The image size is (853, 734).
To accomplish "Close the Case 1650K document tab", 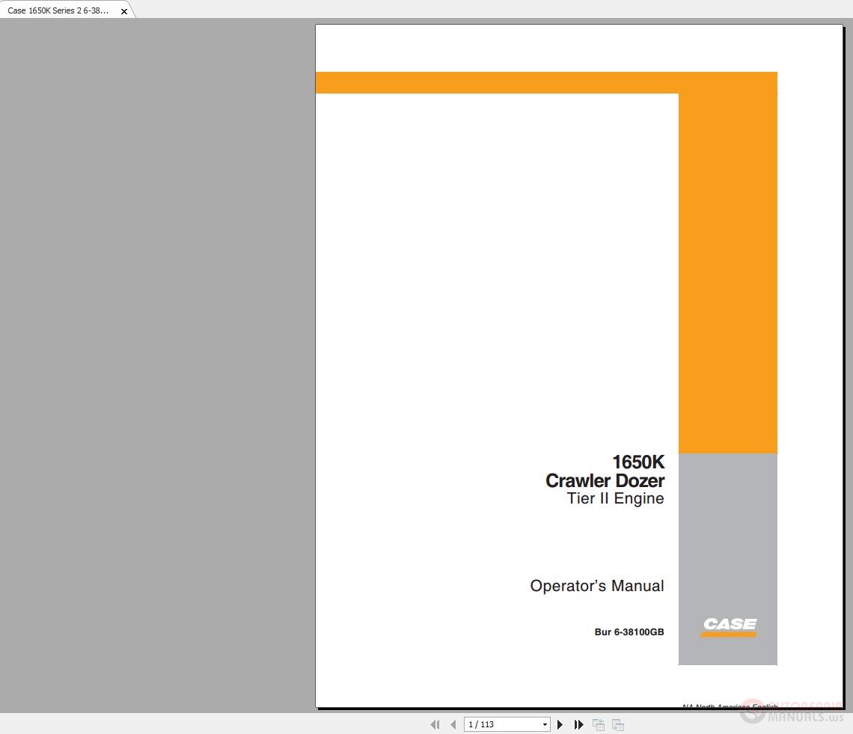I will coord(124,11).
